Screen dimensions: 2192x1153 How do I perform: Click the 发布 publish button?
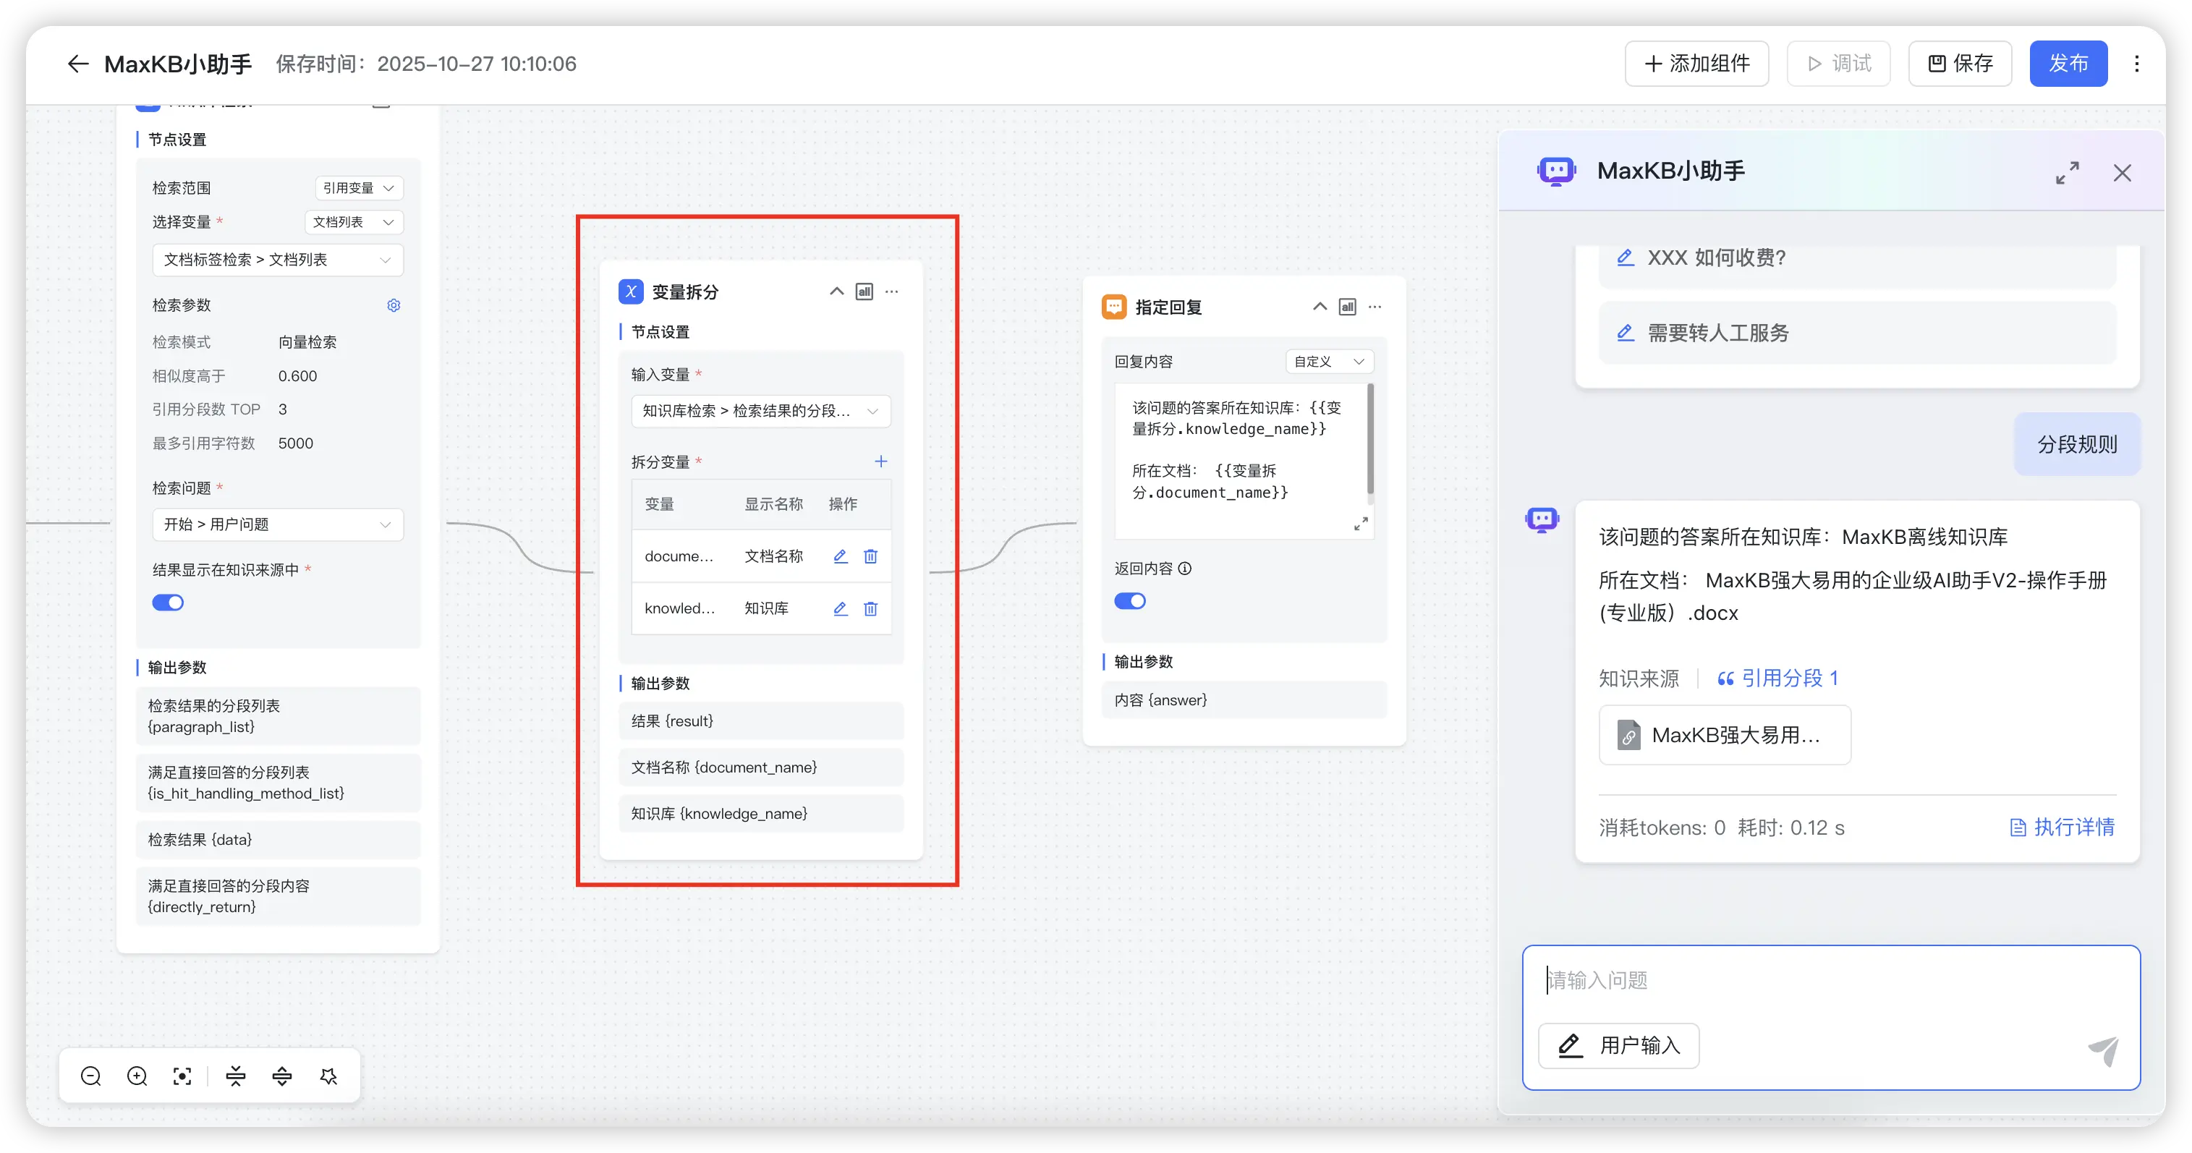[2068, 64]
